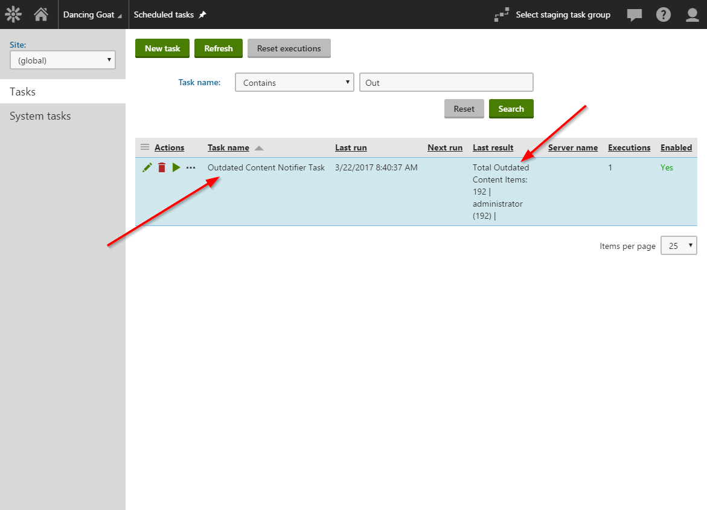Screen dimensions: 707x510
Task: Navigate to the dashboard with the home icon
Action: (x=40, y=14)
